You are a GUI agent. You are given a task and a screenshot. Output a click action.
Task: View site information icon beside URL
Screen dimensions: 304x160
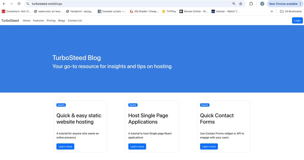point(28,4)
